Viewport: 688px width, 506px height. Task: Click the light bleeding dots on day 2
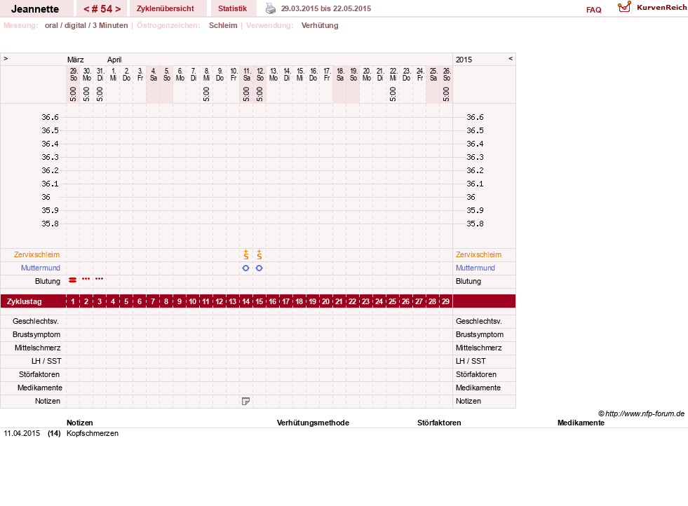point(86,278)
